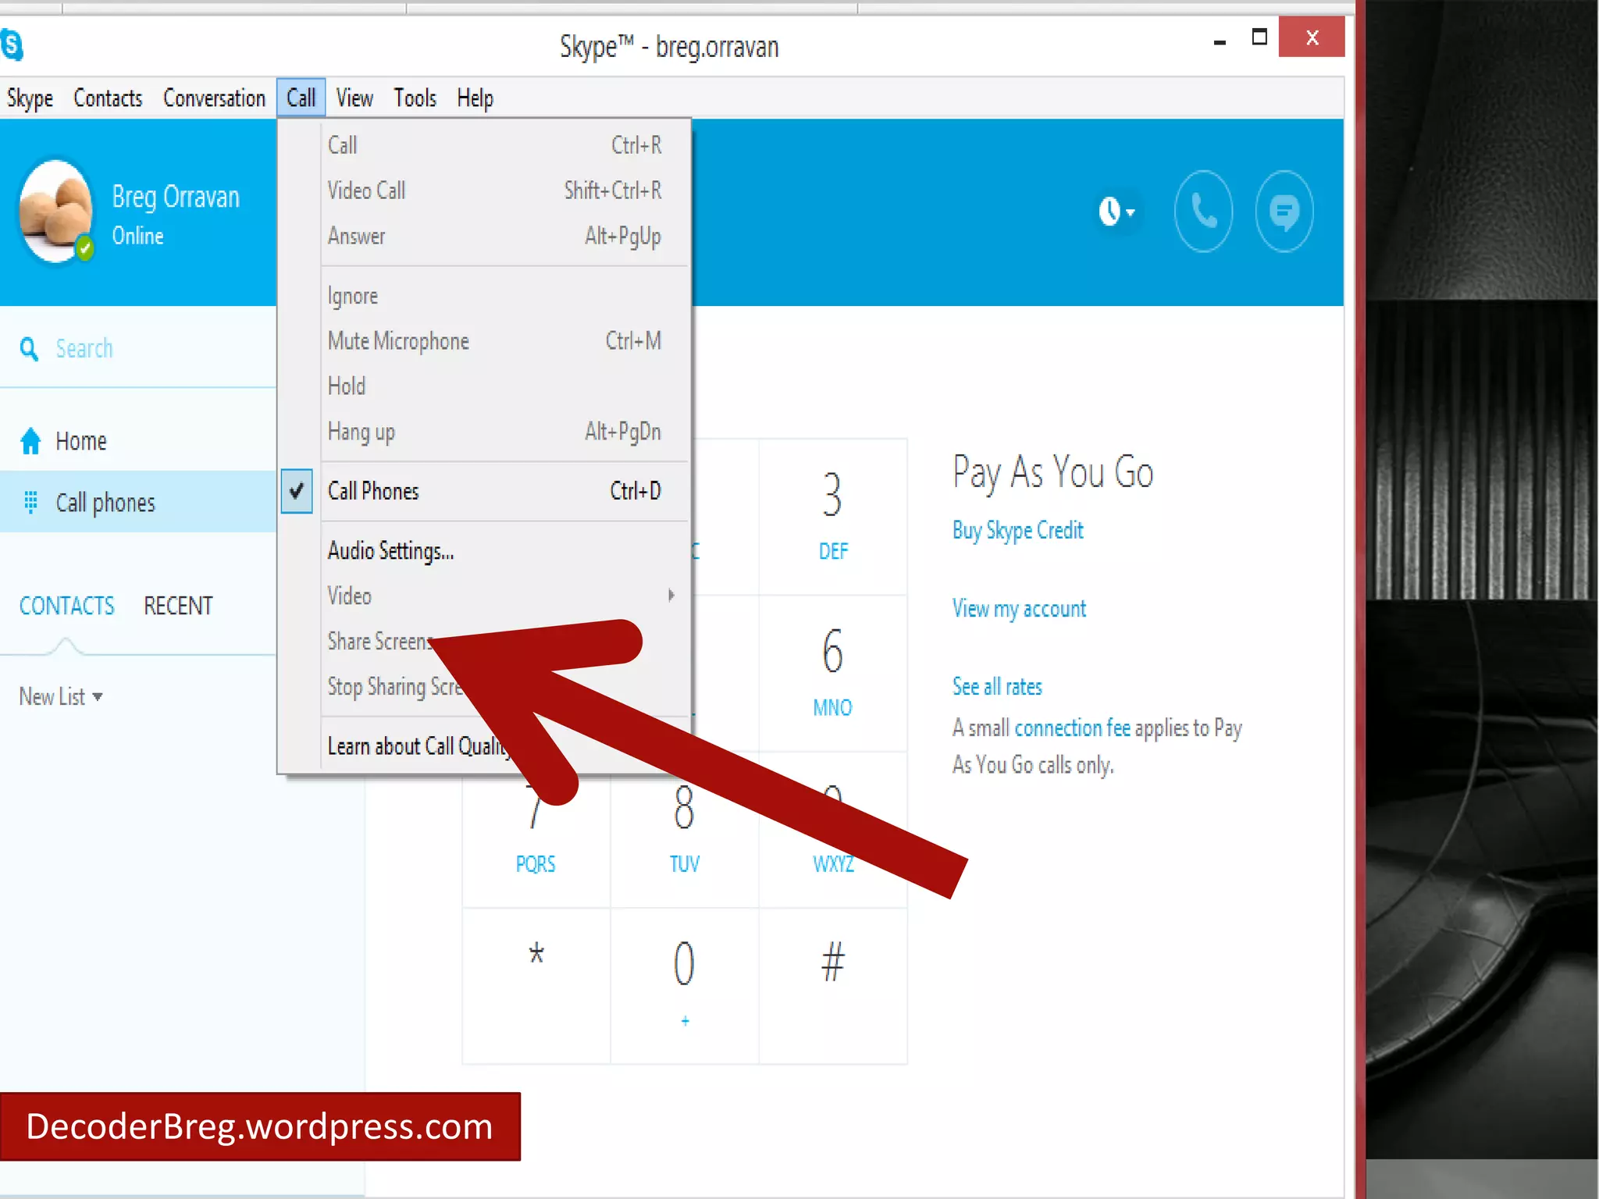
Task: Select Call phones in sidebar
Action: (138, 502)
